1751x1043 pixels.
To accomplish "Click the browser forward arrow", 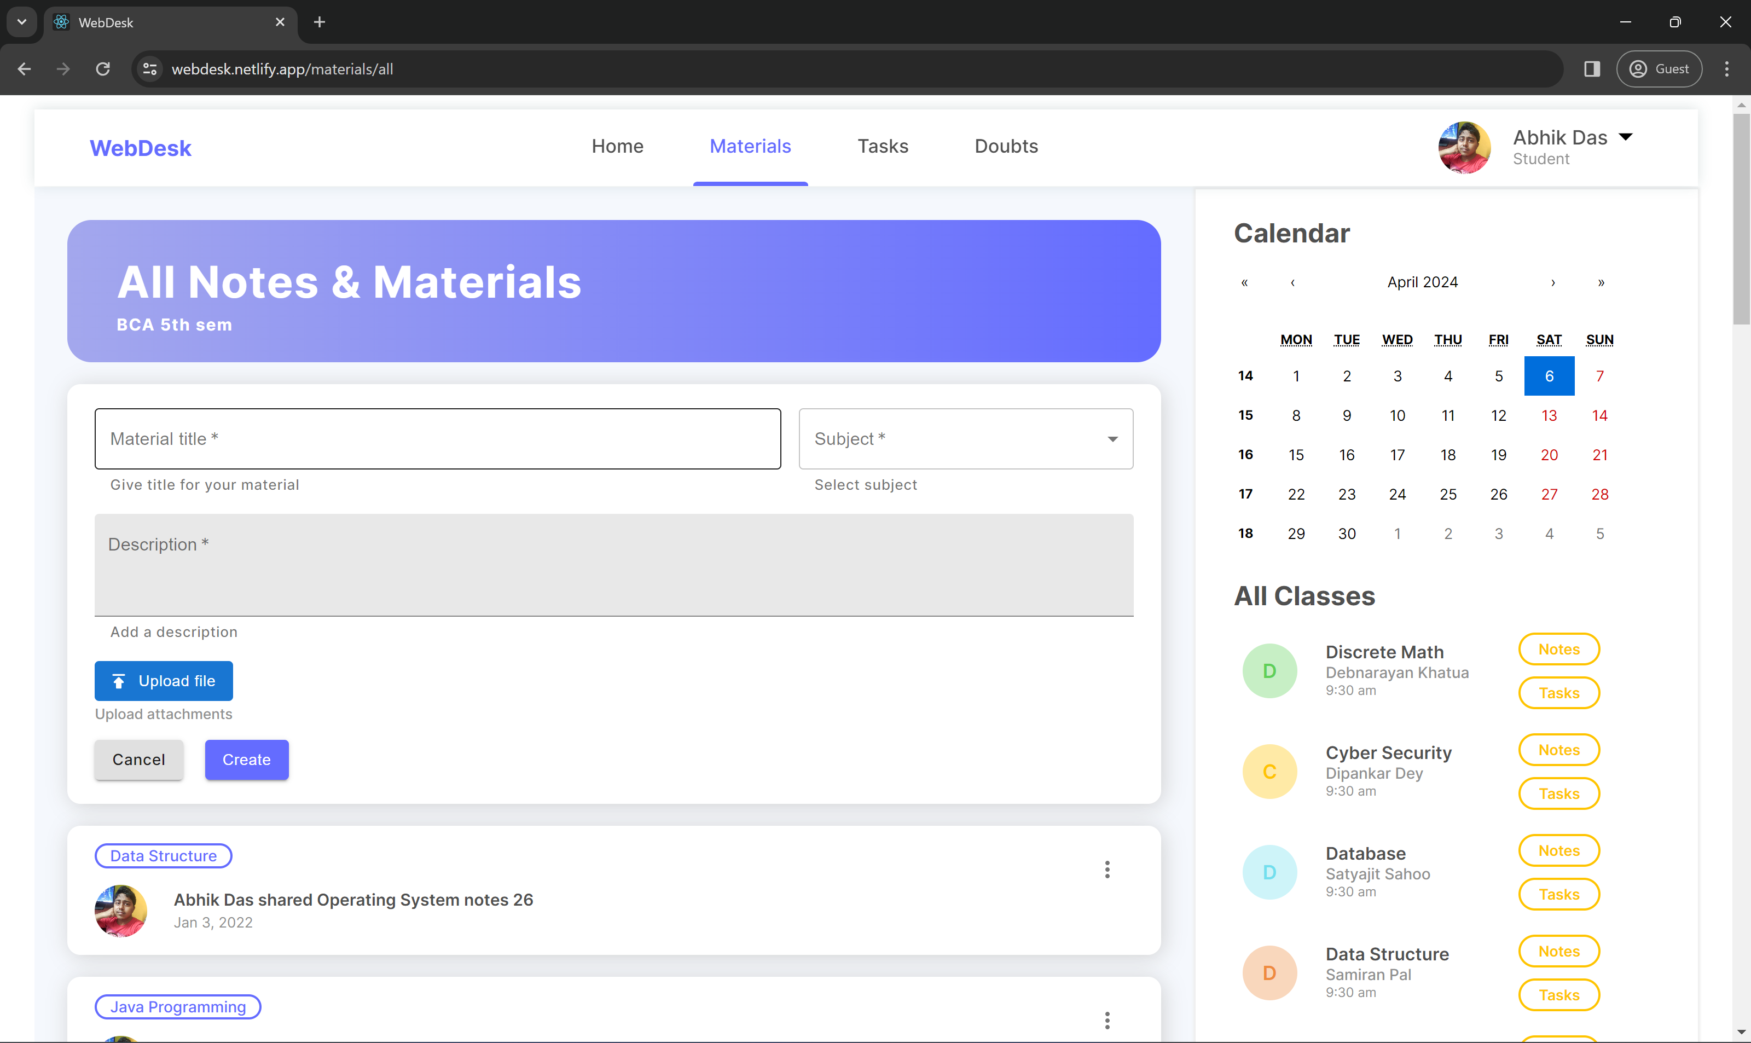I will (63, 69).
